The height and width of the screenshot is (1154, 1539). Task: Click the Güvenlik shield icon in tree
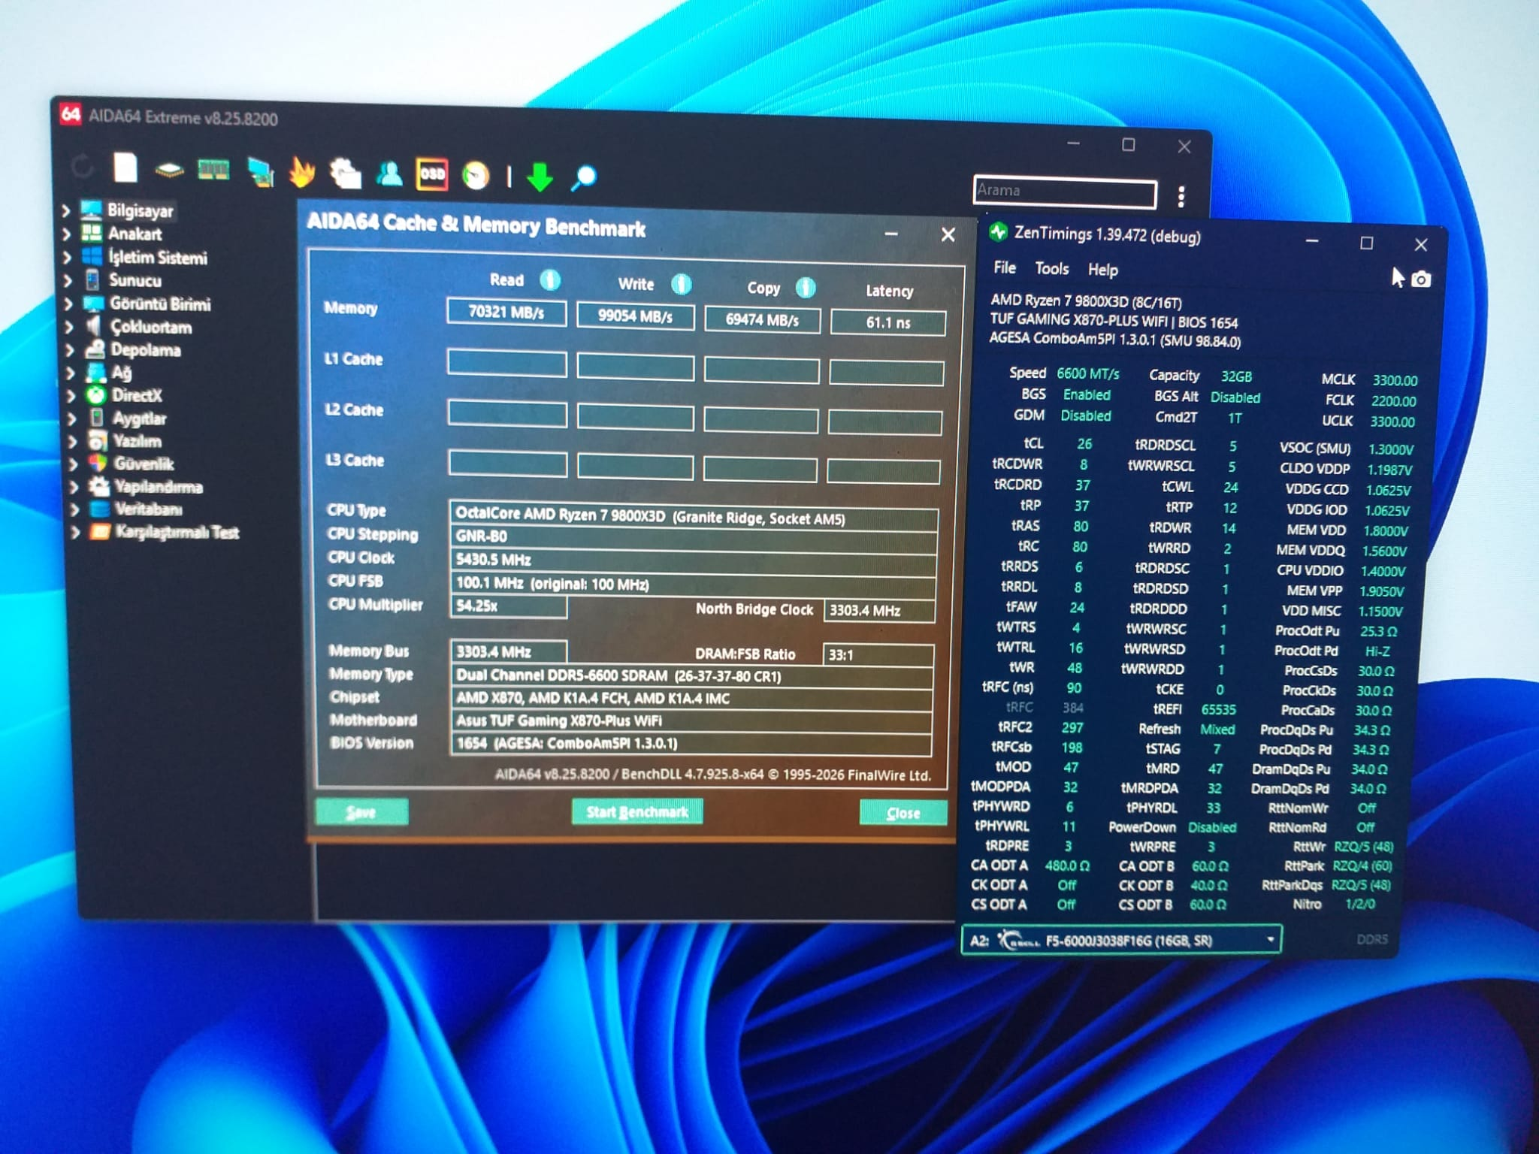[x=98, y=463]
